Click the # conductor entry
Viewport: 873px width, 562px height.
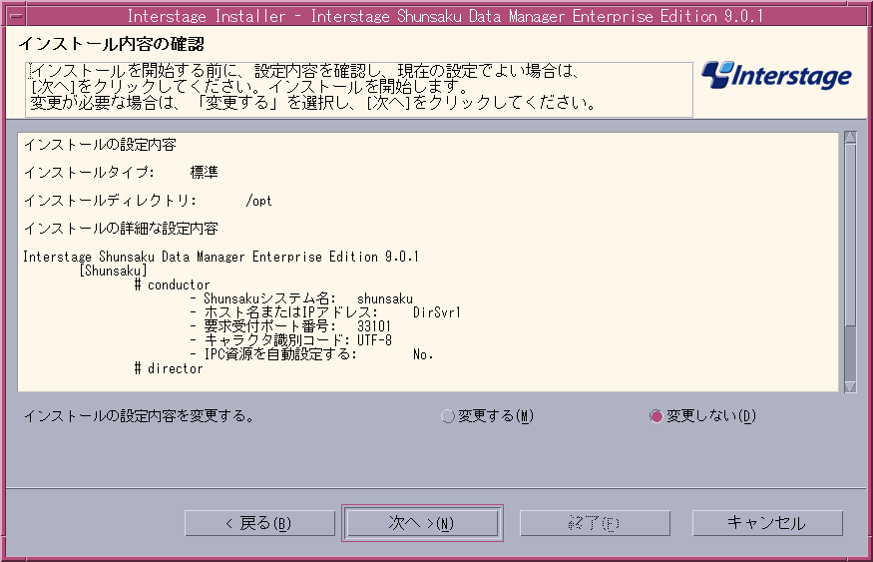tap(172, 284)
